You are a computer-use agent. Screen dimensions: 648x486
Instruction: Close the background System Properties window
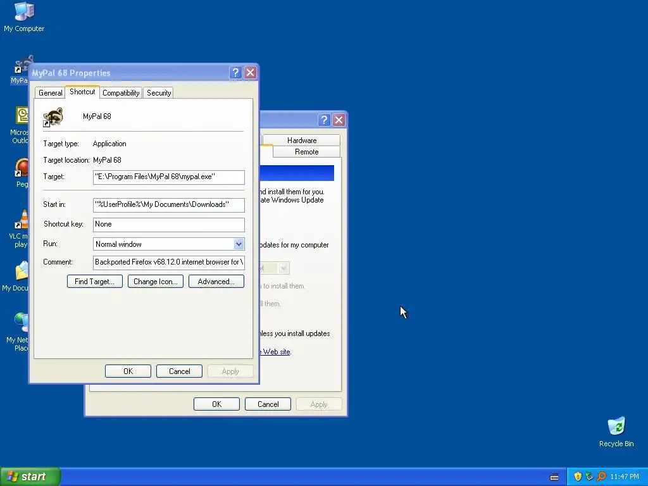click(339, 120)
